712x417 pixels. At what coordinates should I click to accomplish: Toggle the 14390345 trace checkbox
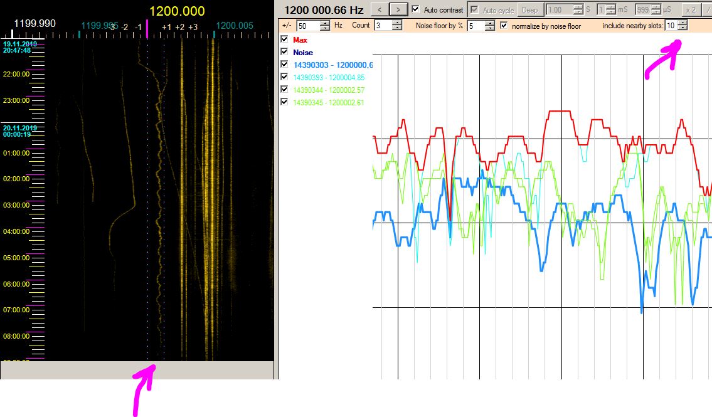tap(284, 102)
